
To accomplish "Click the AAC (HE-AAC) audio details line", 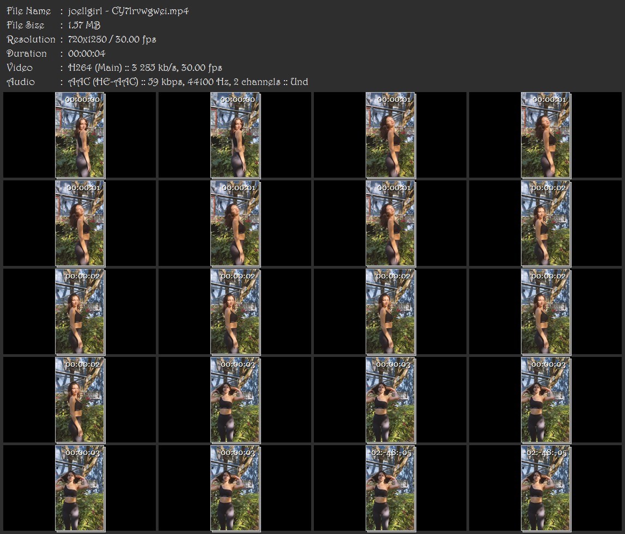I will coord(188,82).
